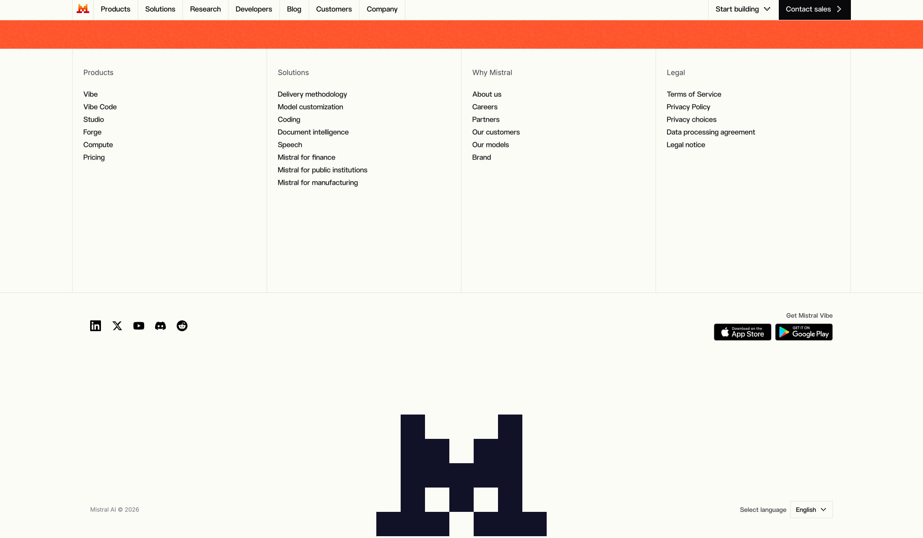This screenshot has height=538, width=923.
Task: Open the Forge footer link
Action: click(92, 132)
